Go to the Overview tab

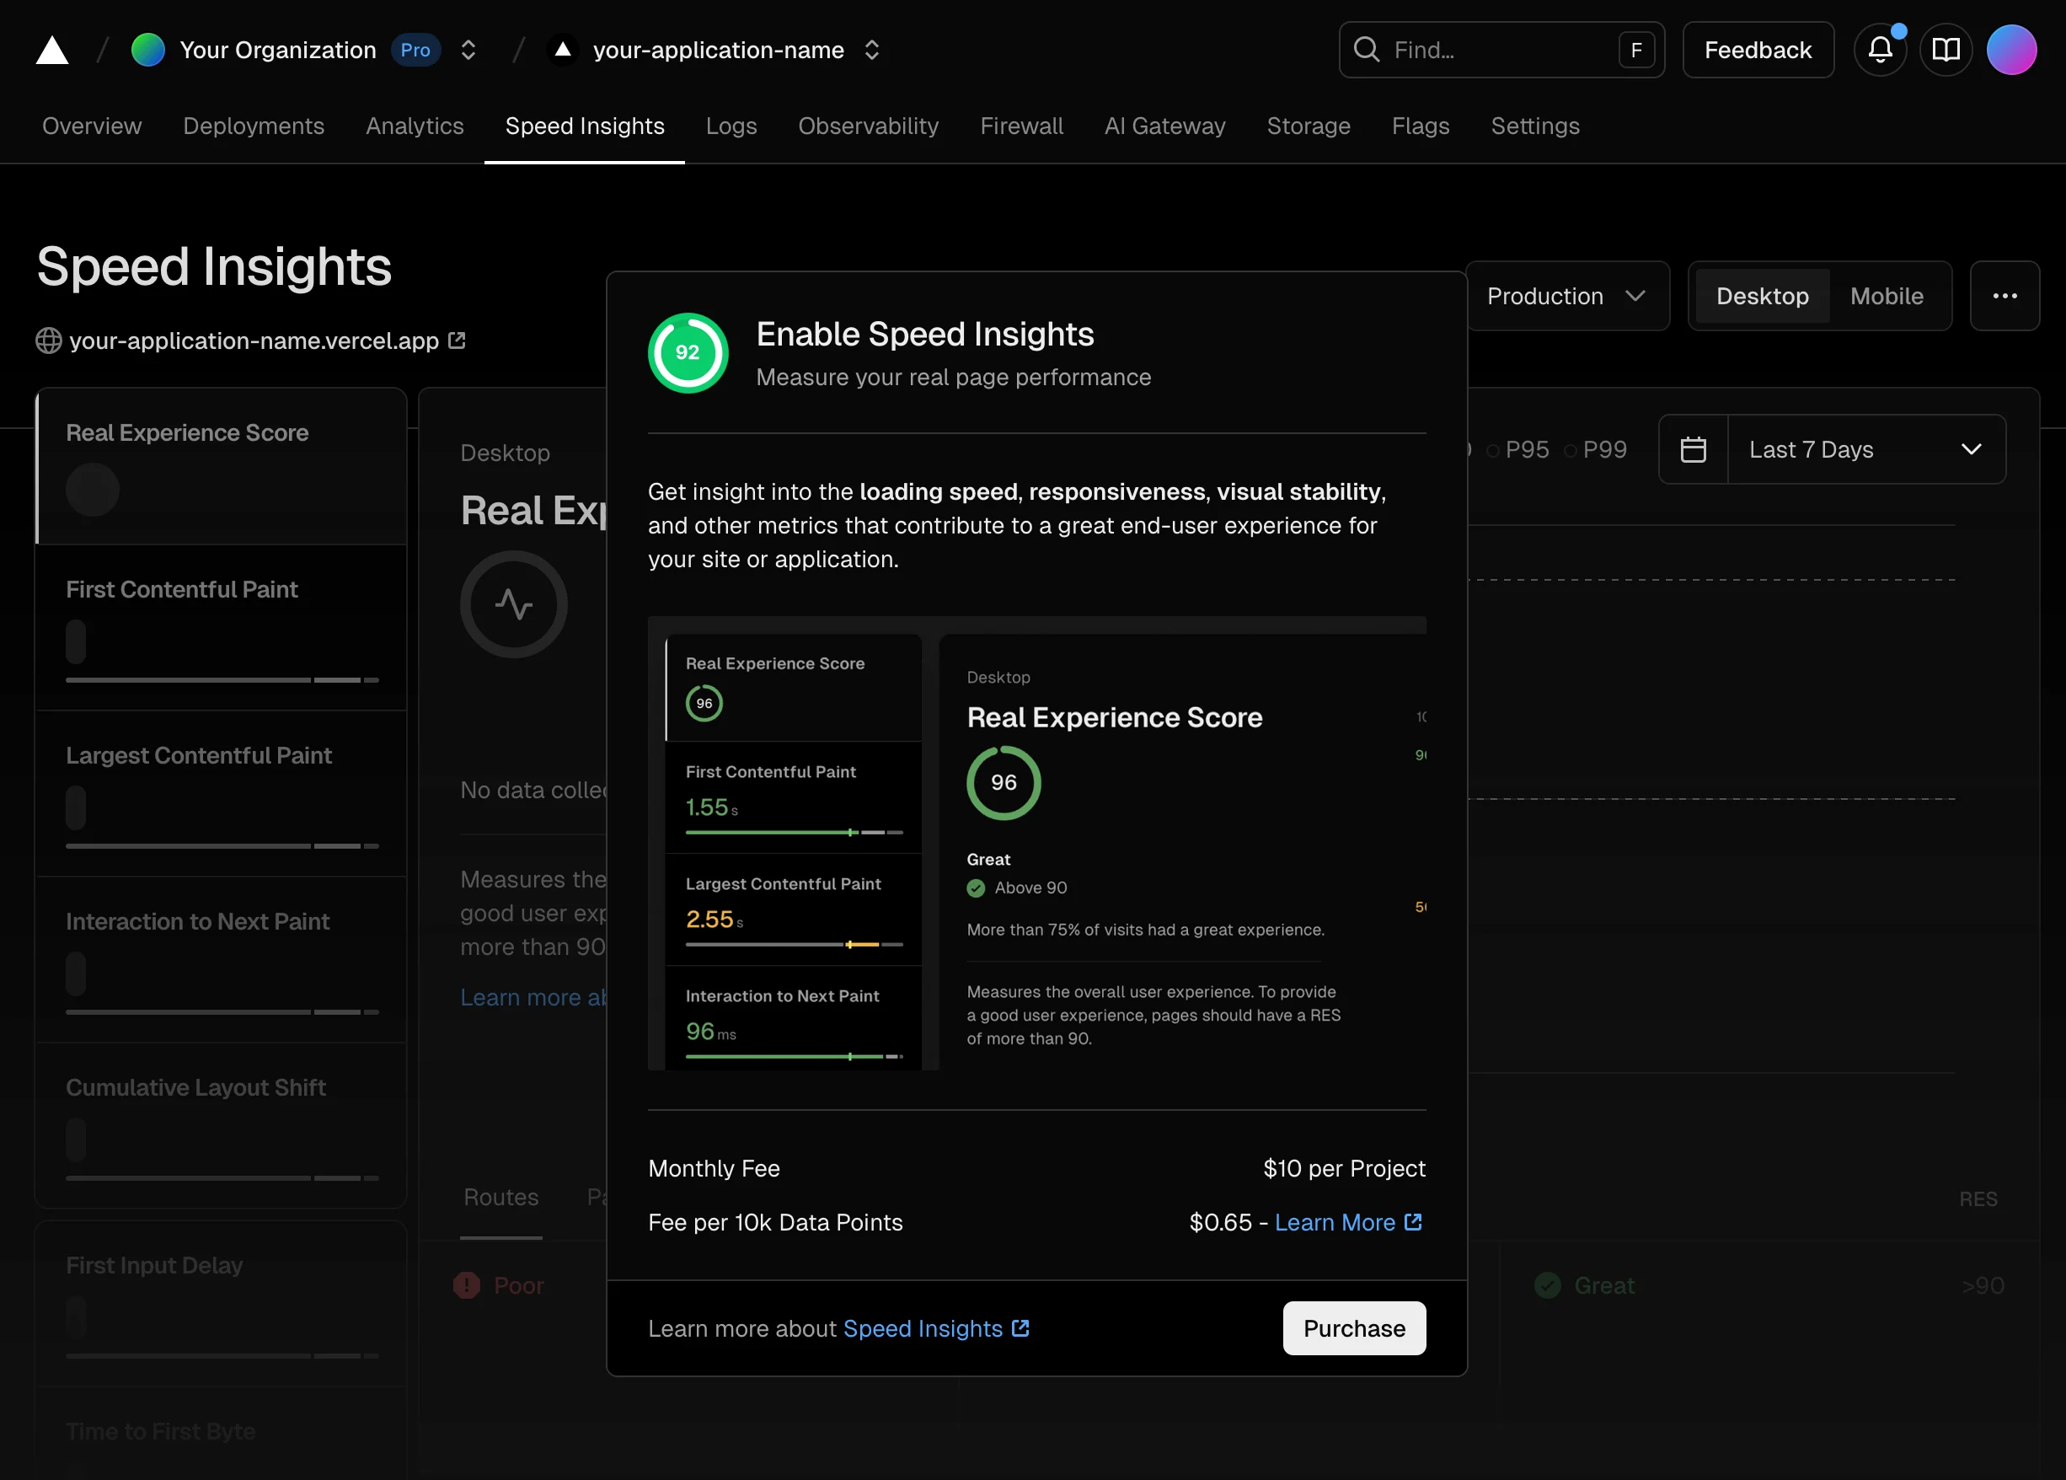[92, 126]
